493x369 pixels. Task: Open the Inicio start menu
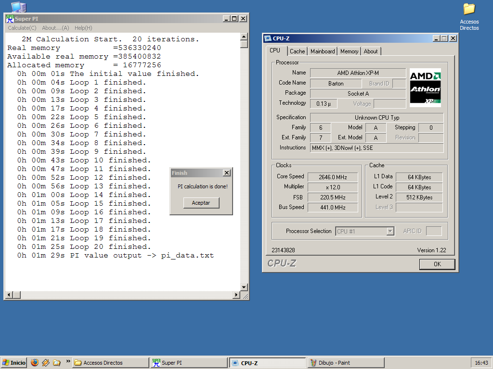coord(14,363)
